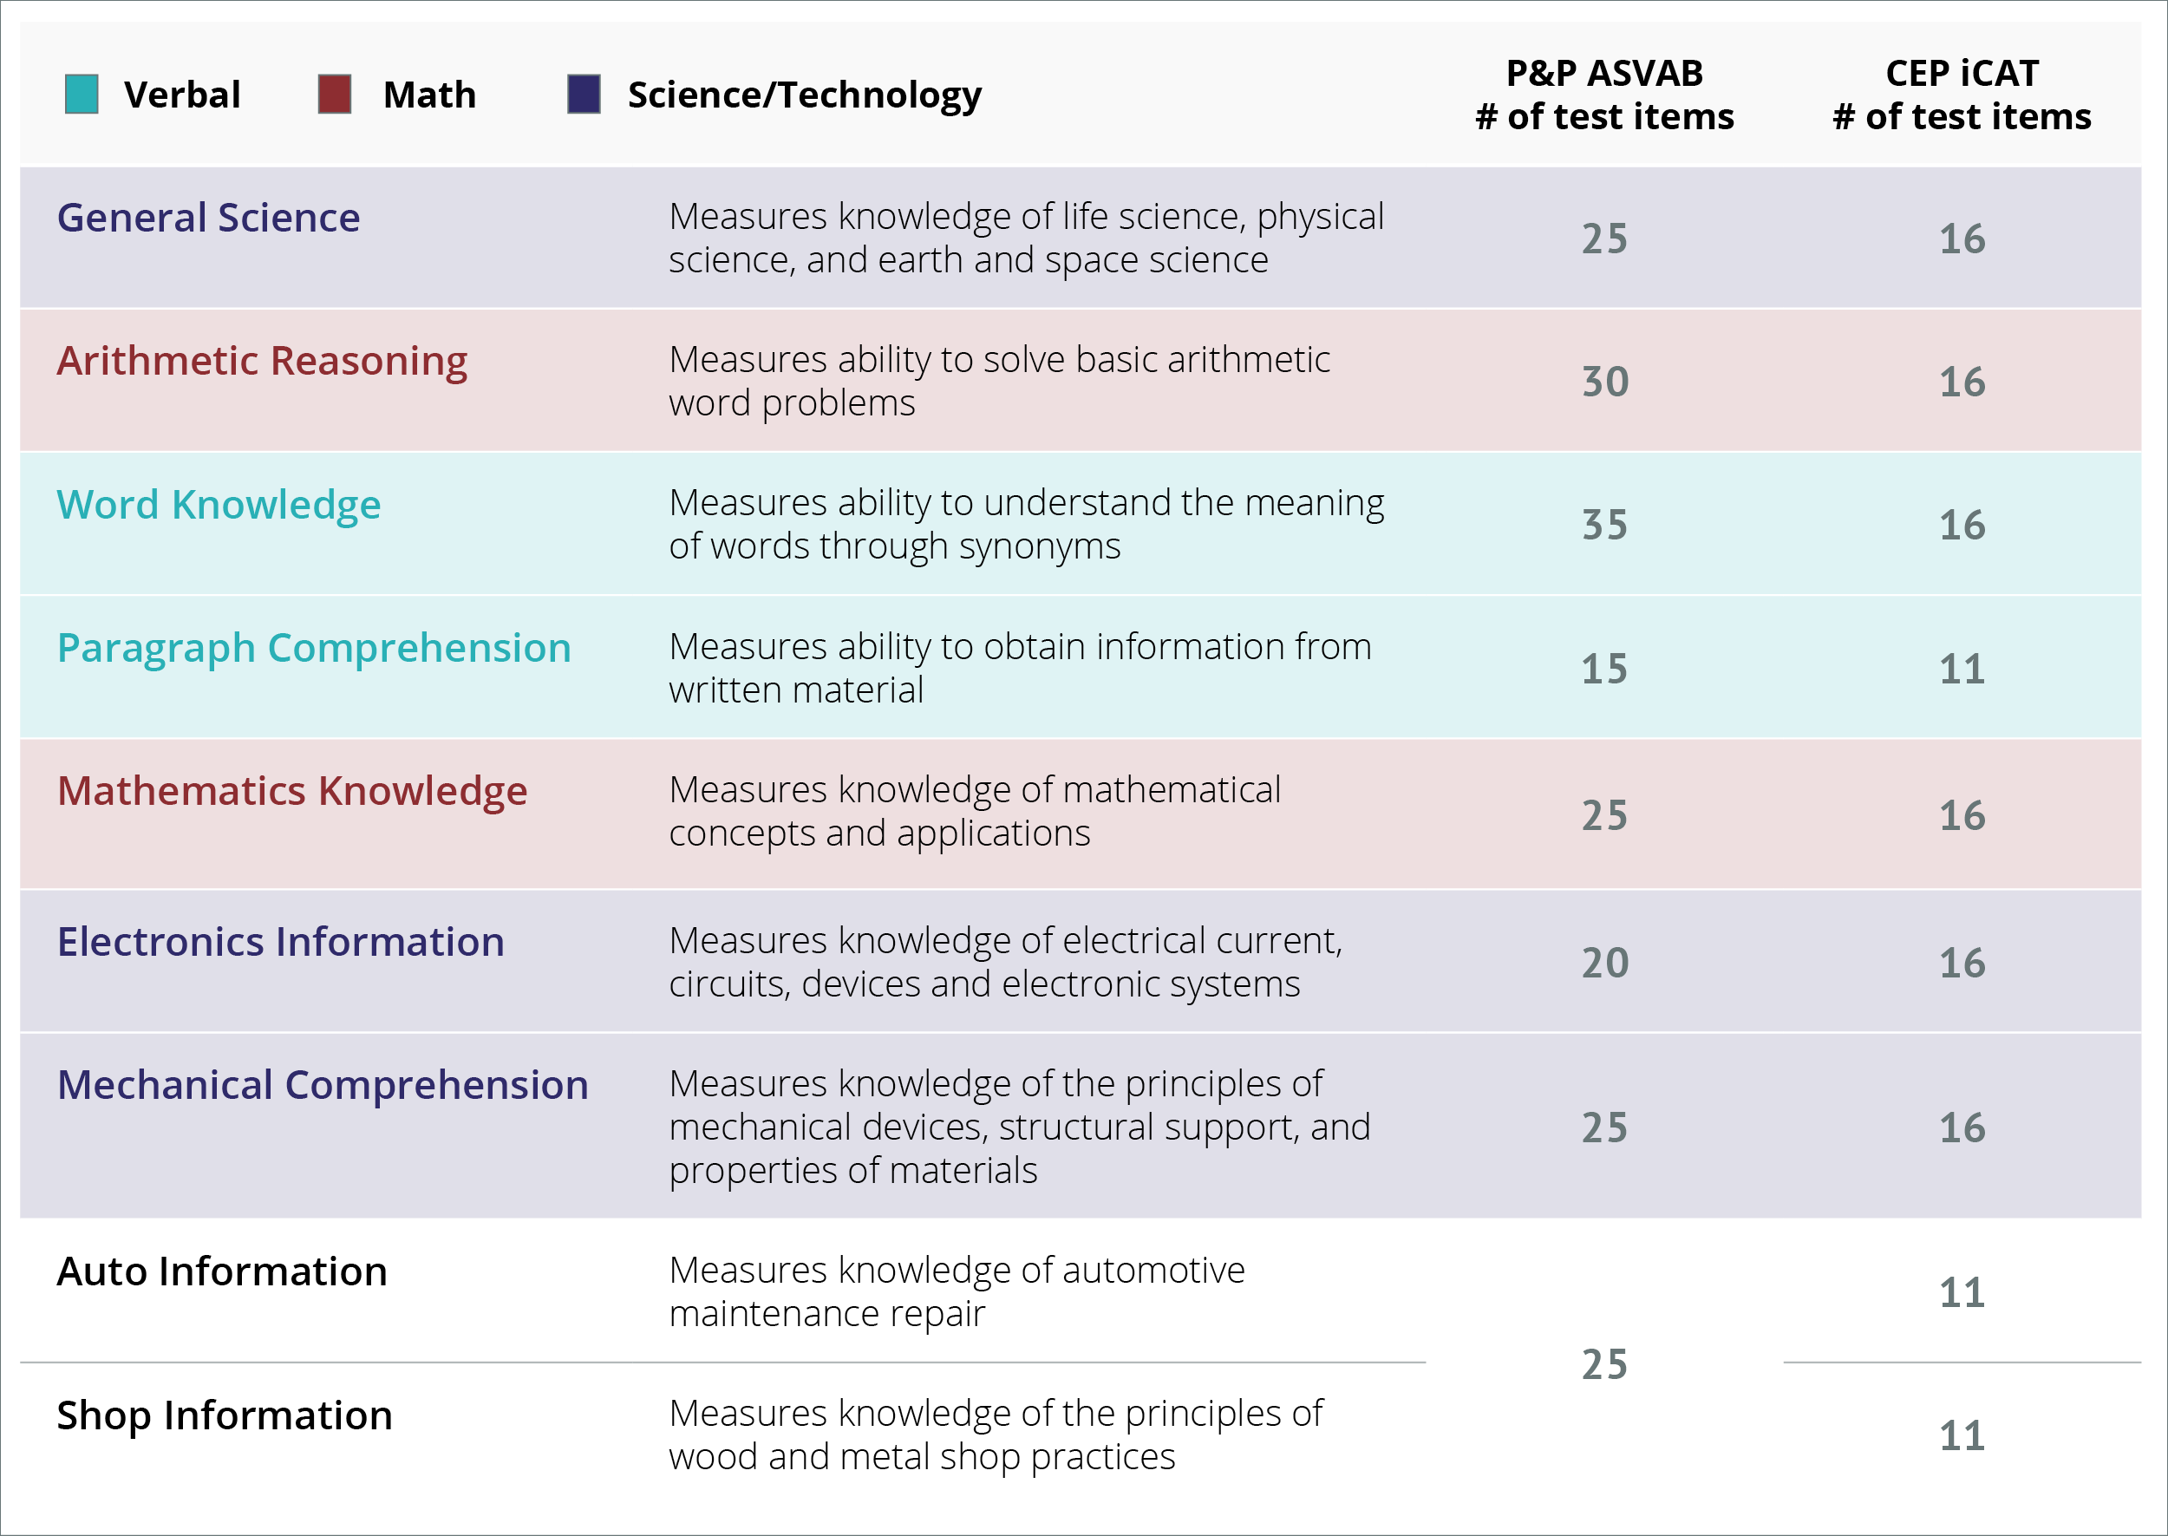Click the P&P ASVAB column header
Screen dimensions: 2168x1536
pos(1604,95)
